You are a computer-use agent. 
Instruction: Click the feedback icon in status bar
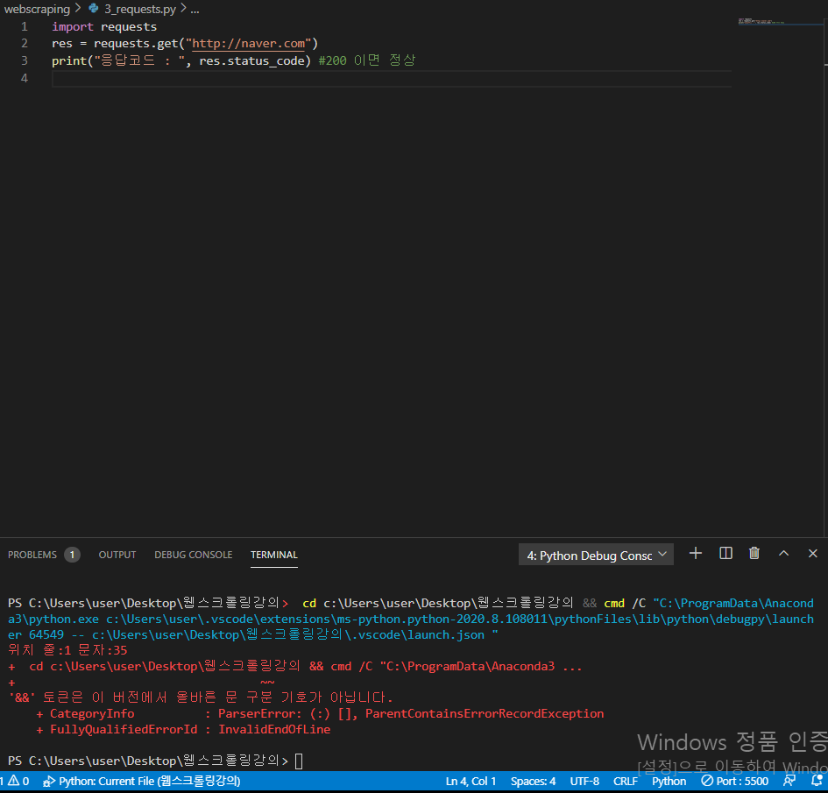[789, 781]
